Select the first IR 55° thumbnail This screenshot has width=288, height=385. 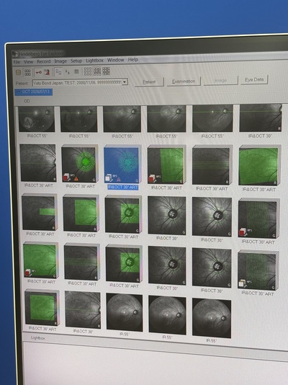click(x=125, y=312)
